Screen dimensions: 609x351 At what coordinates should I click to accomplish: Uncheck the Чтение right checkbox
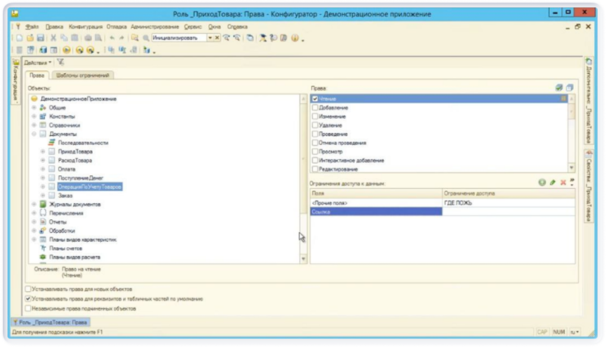click(x=316, y=99)
